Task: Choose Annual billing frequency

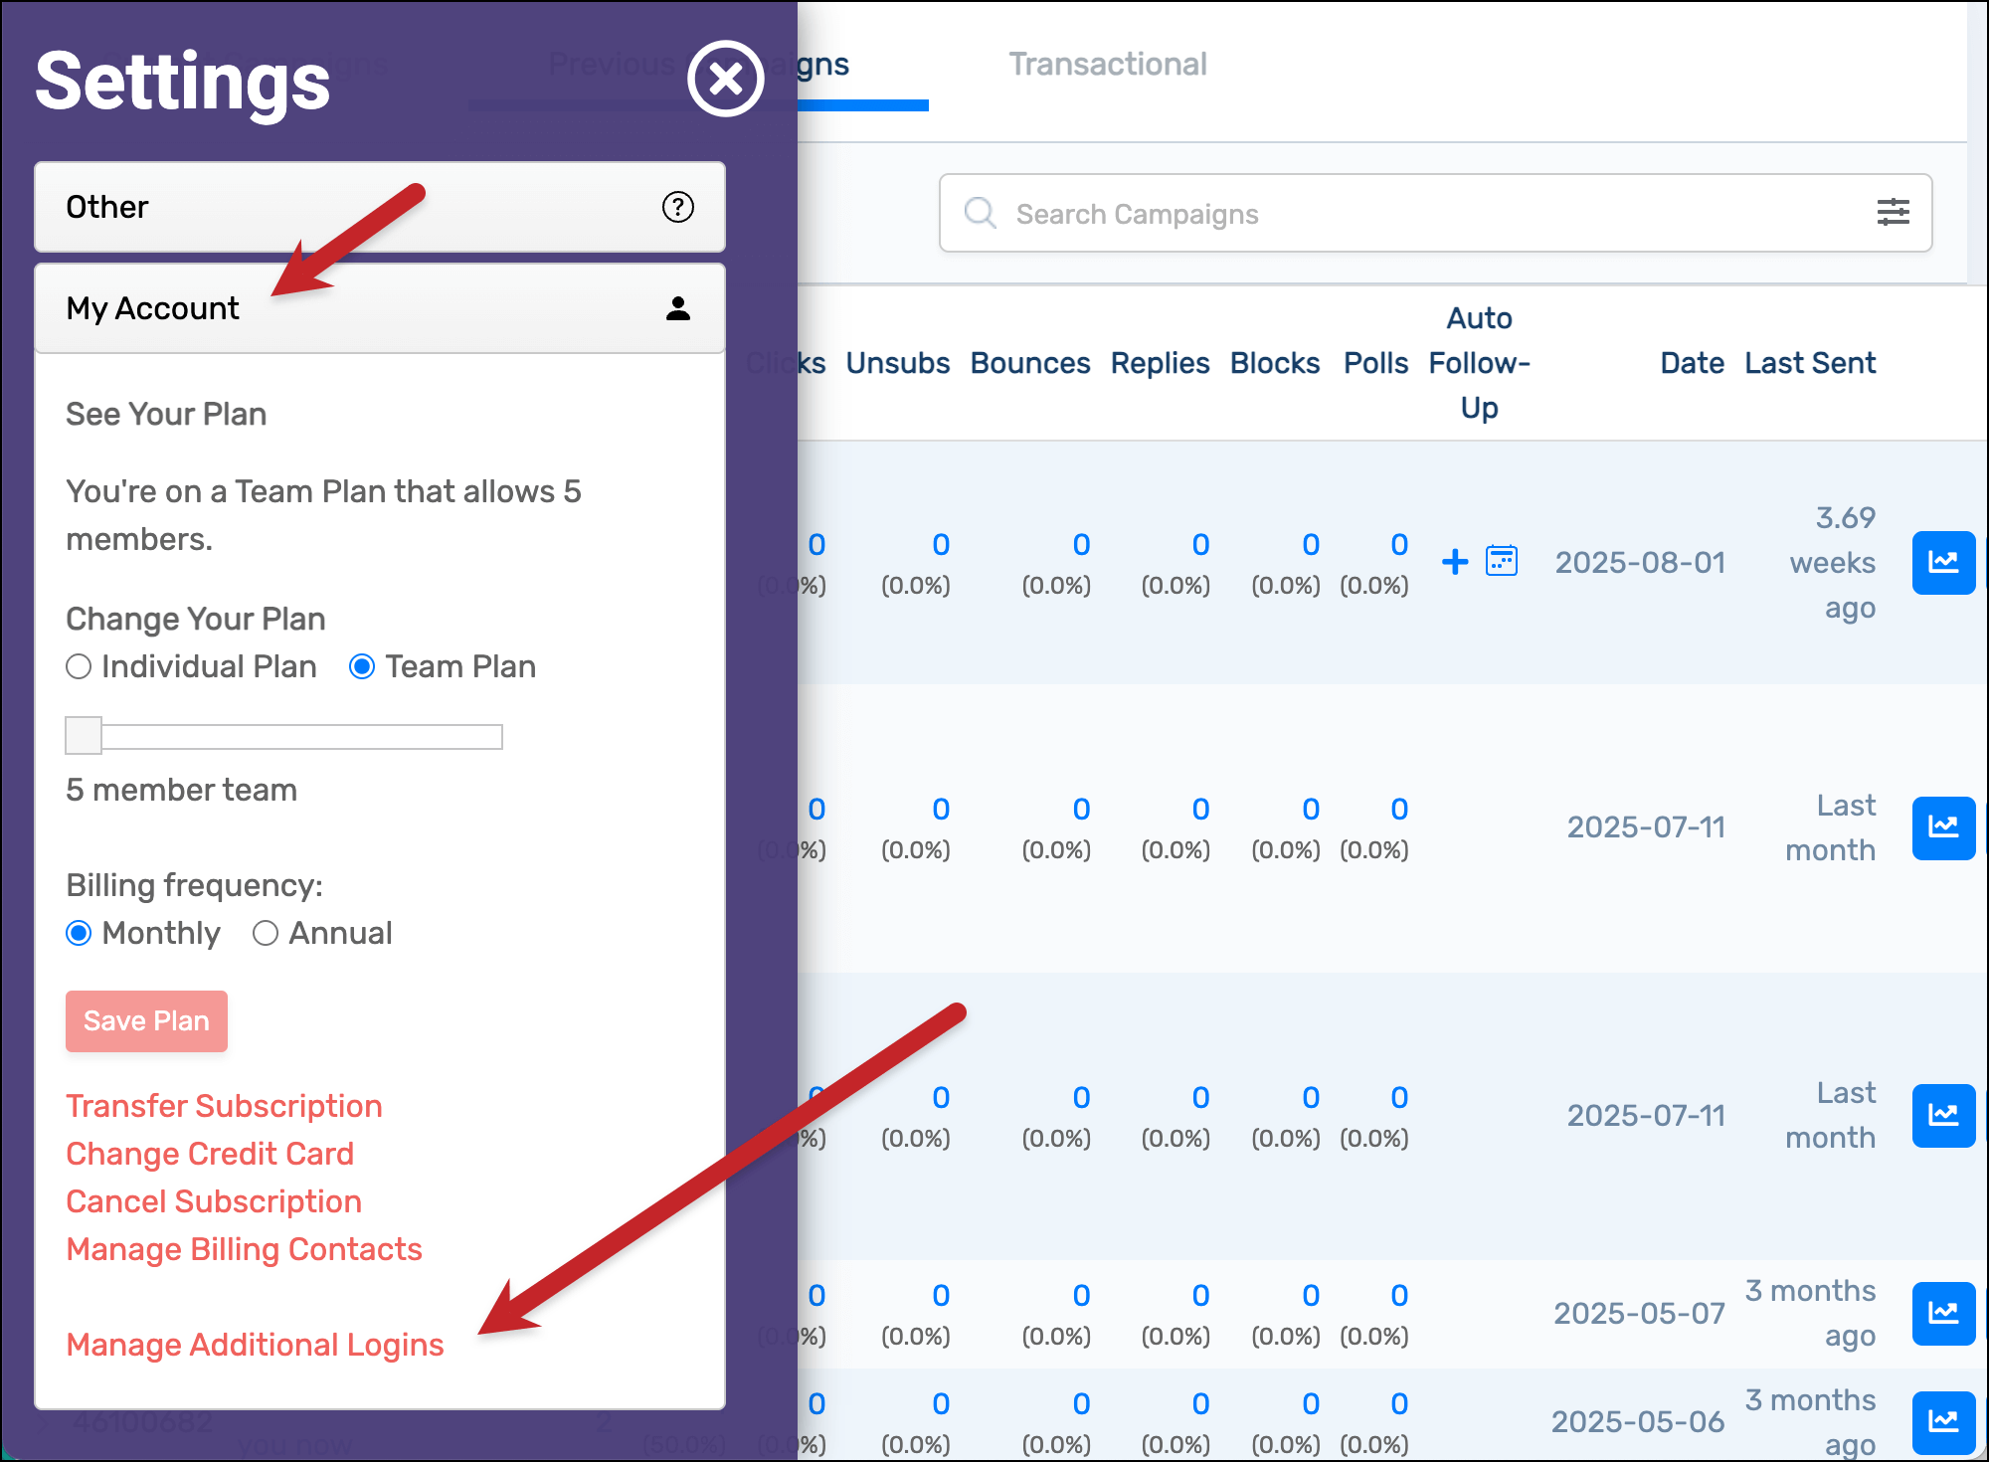Action: point(265,933)
